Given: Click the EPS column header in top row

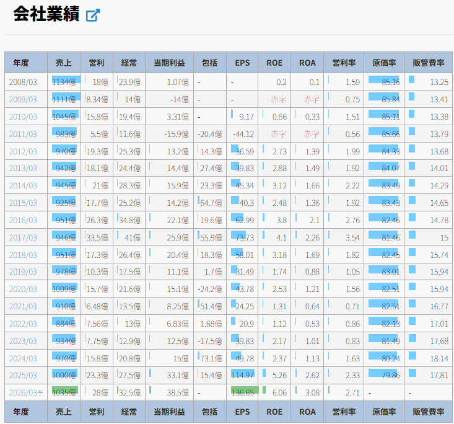Looking at the screenshot, I should tap(242, 63).
